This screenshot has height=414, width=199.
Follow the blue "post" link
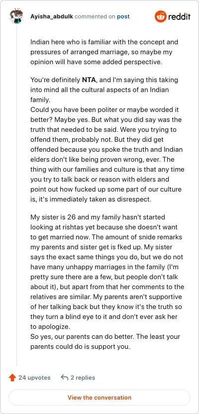click(x=123, y=16)
